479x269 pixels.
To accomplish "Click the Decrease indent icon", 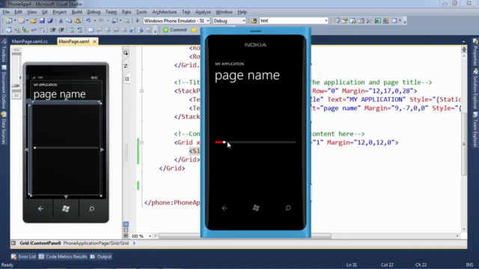I will pyautogui.click(x=53, y=30).
